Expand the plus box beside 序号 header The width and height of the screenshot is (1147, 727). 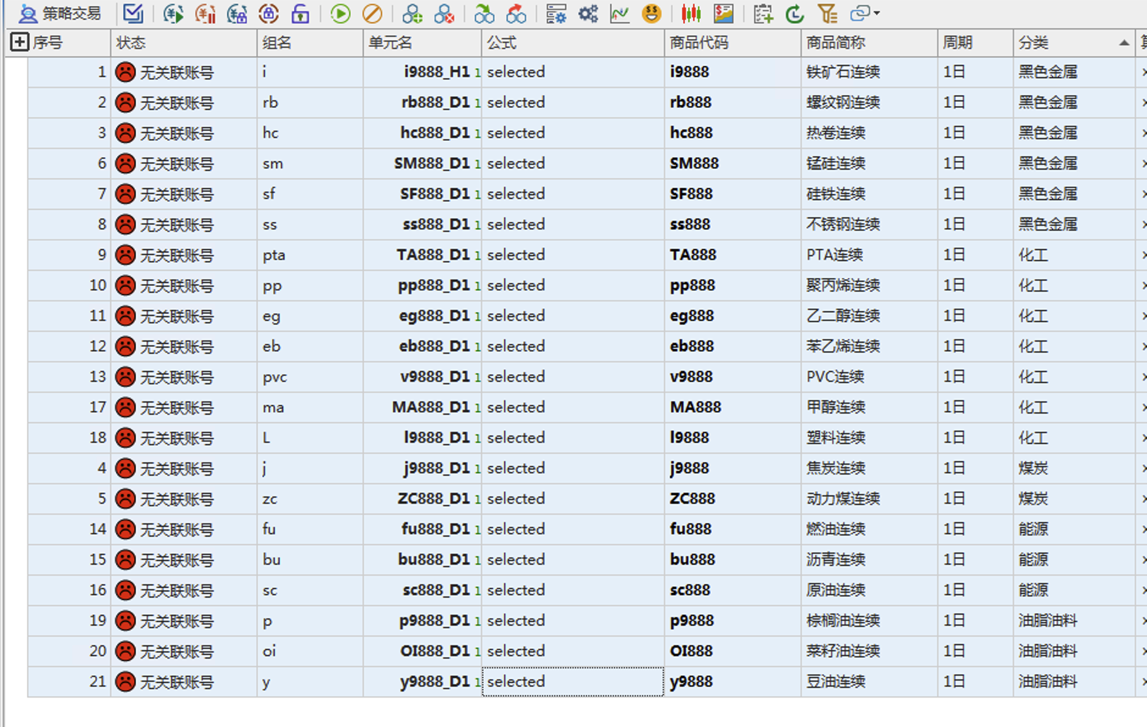20,42
